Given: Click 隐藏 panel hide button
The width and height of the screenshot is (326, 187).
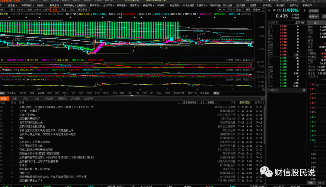Looking at the screenshot, I should click(256, 10).
